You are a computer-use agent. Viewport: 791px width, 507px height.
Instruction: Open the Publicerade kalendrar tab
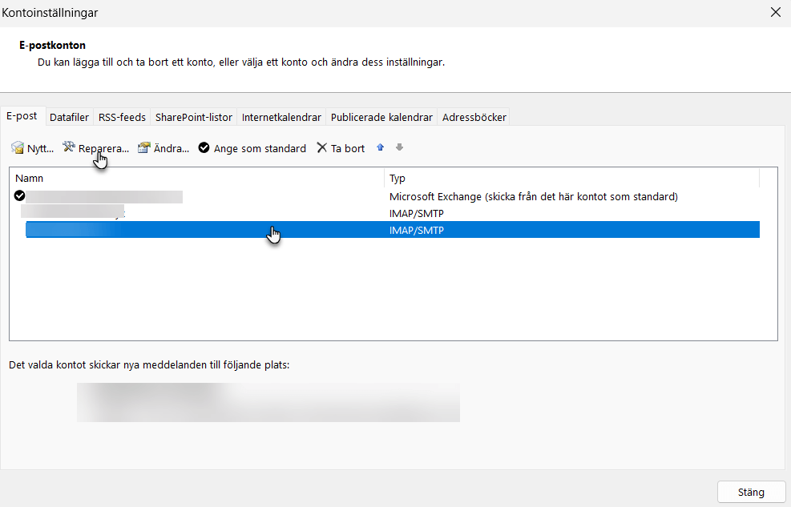pyautogui.click(x=382, y=117)
